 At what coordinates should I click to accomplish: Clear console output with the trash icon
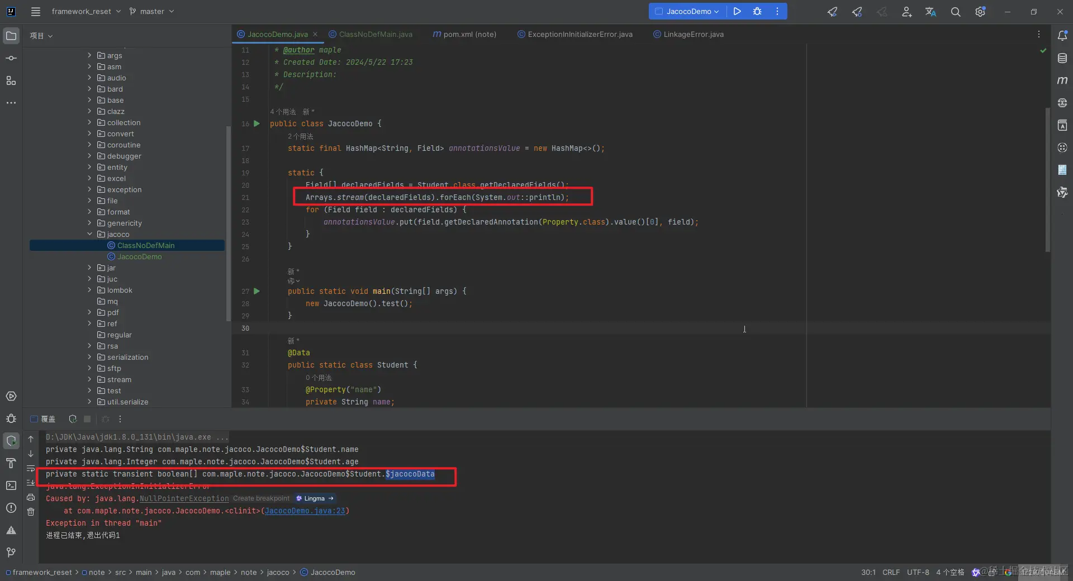[x=31, y=512]
